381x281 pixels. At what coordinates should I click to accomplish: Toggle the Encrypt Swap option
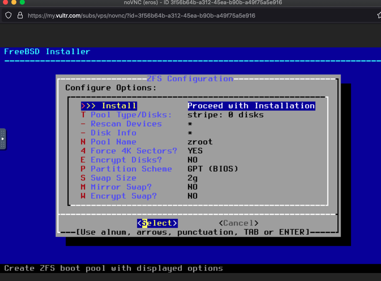123,196
